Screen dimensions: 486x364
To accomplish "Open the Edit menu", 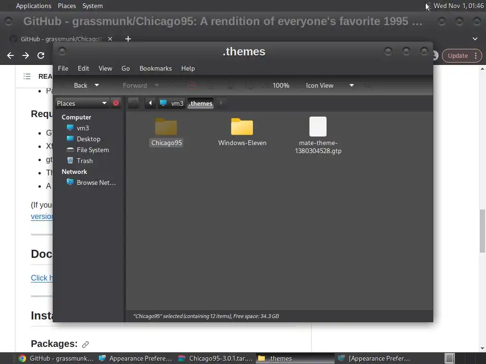I will (x=84, y=68).
